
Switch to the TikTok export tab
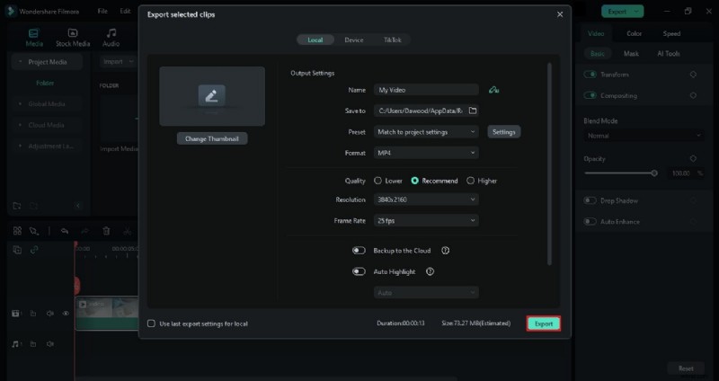pos(392,40)
